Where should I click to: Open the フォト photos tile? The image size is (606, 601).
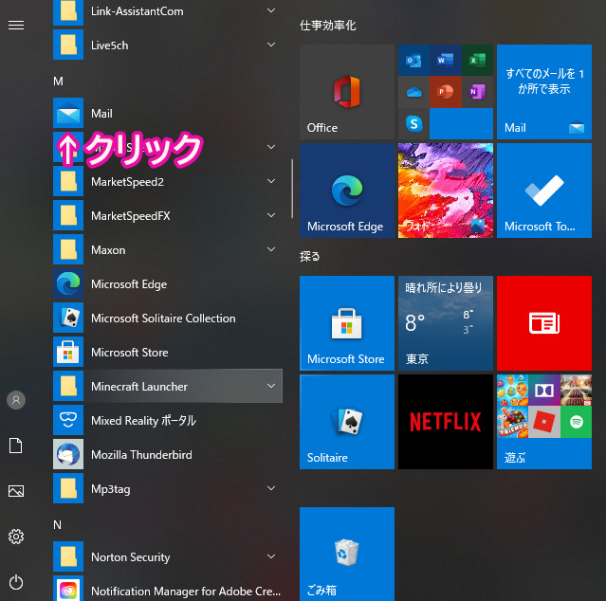click(x=446, y=191)
